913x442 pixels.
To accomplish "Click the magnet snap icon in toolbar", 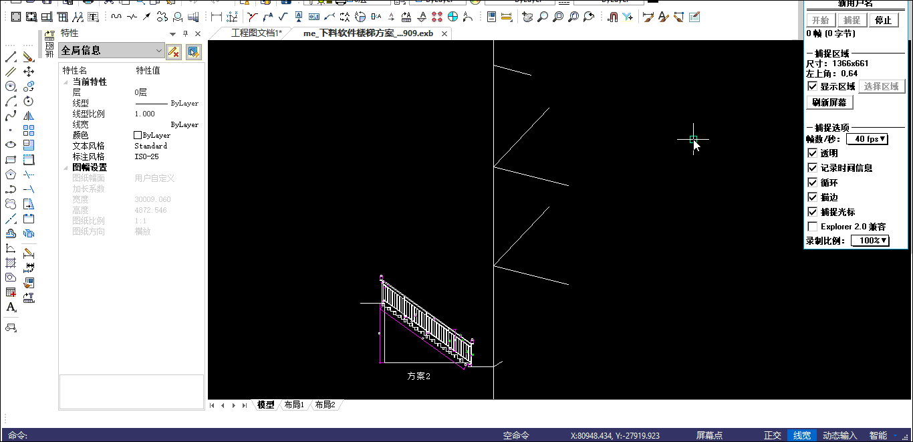I will pyautogui.click(x=612, y=17).
